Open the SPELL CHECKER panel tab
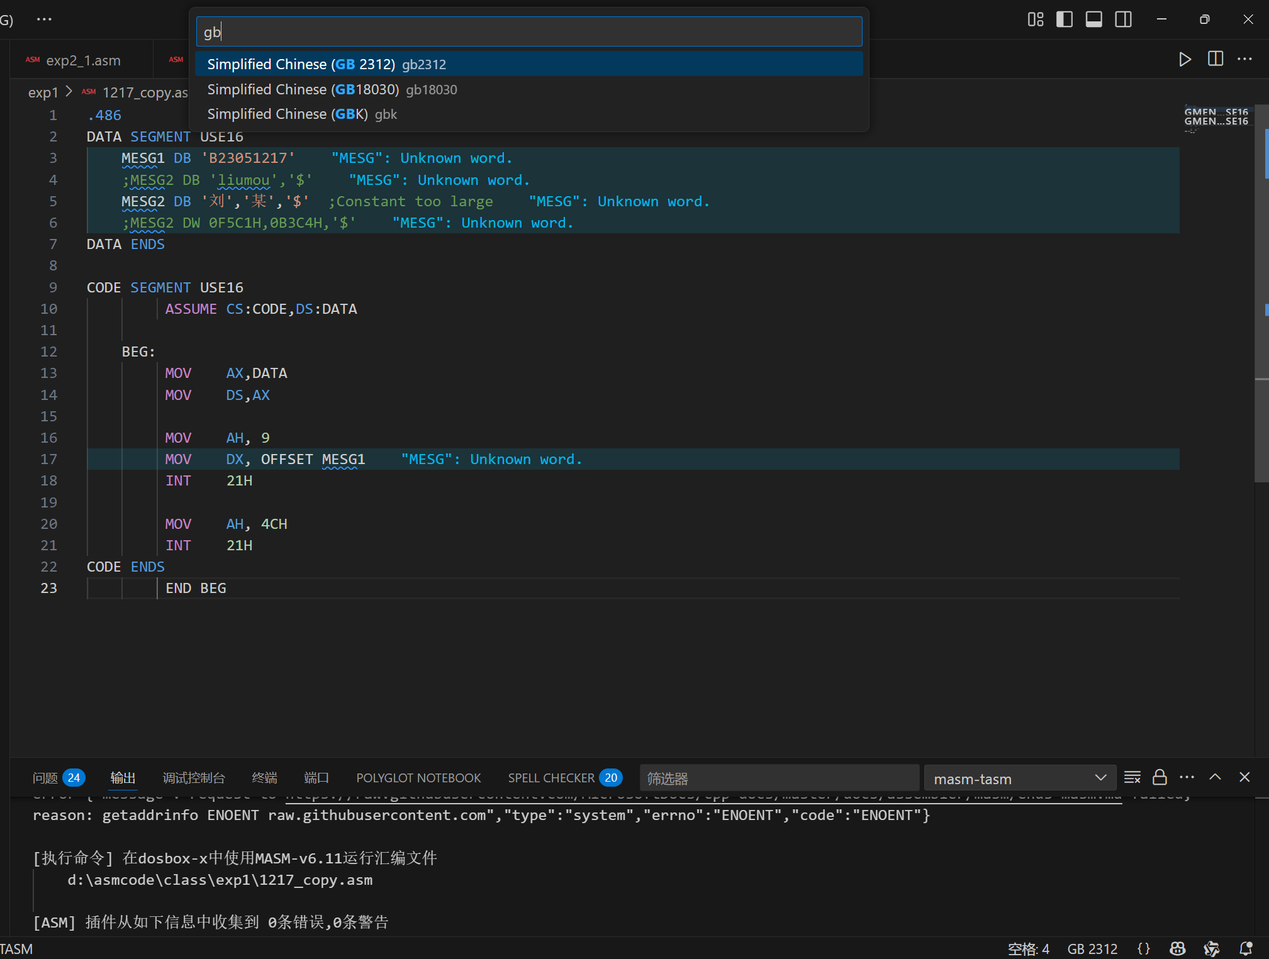 click(551, 779)
